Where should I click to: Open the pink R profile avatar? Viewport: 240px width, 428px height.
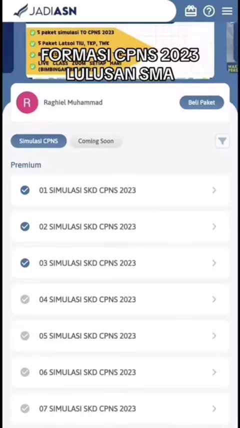point(27,103)
